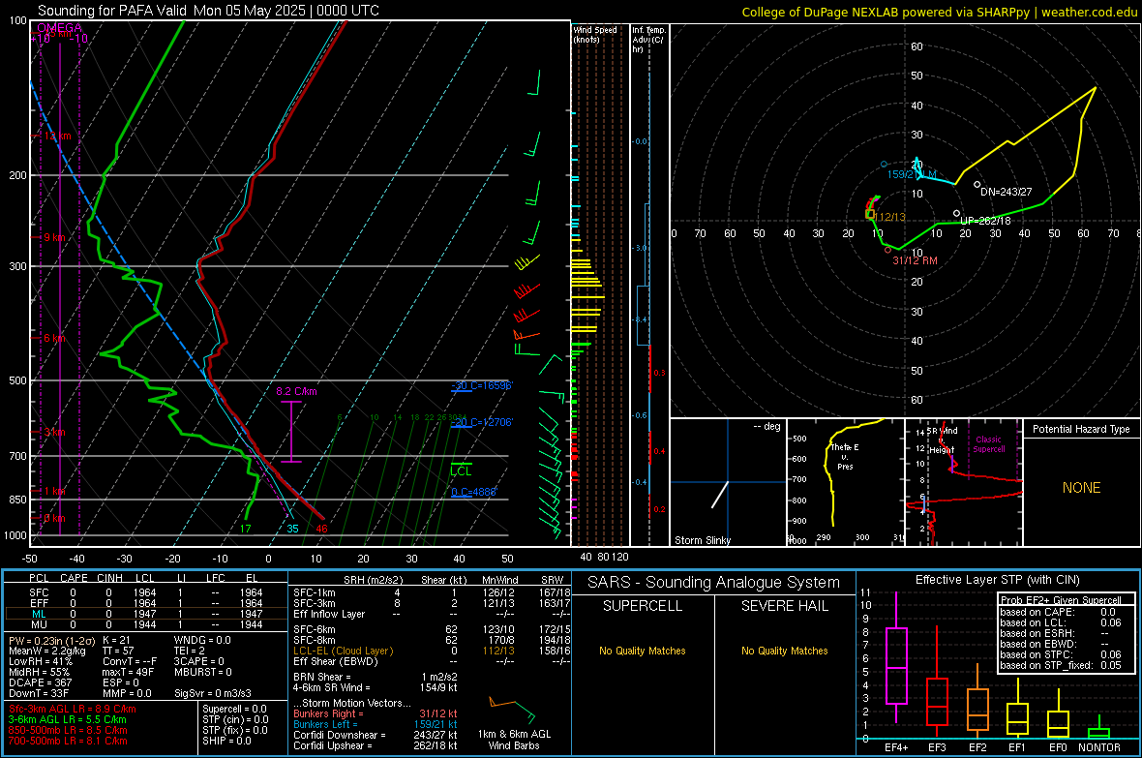
Task: Click 'No Quality Matches' under SEVERE HAIL
Action: click(785, 651)
